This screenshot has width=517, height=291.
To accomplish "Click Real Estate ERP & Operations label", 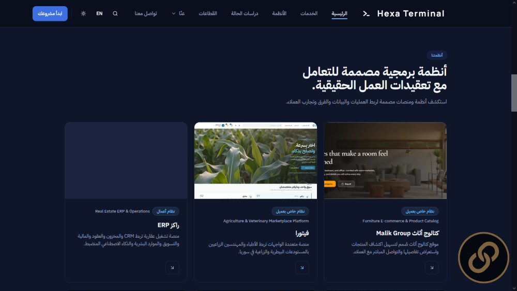I will pyautogui.click(x=123, y=211).
